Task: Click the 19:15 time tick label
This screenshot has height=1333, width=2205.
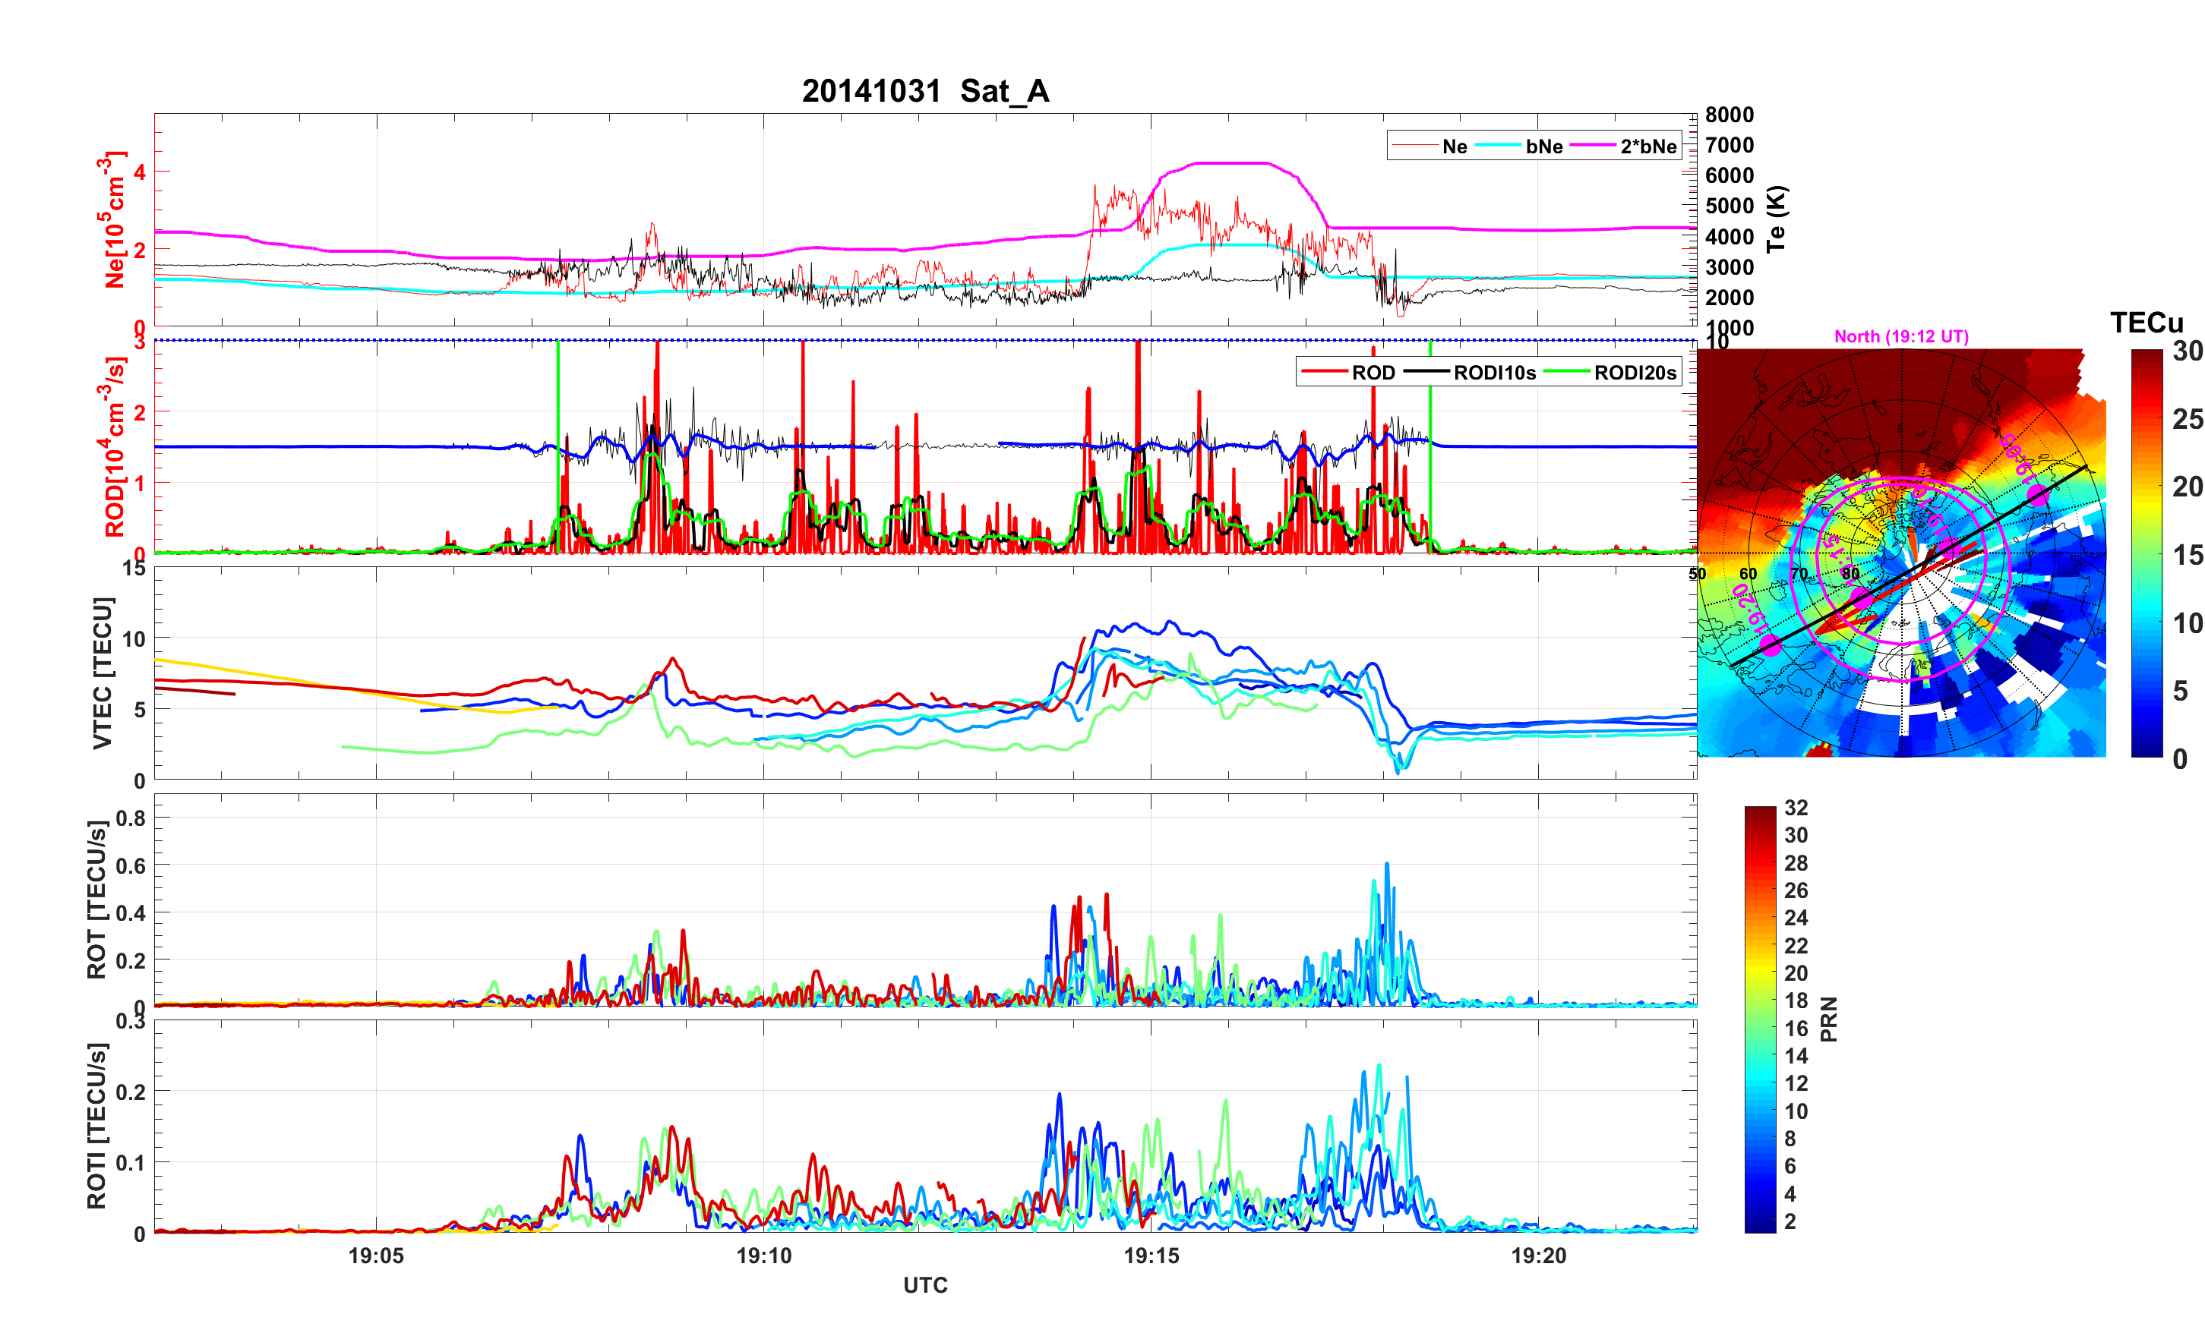Action: coord(1151,1256)
